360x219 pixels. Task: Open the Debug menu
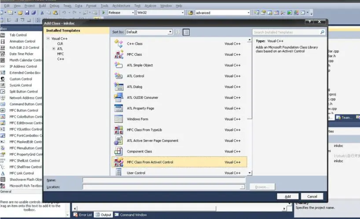coord(55,6)
